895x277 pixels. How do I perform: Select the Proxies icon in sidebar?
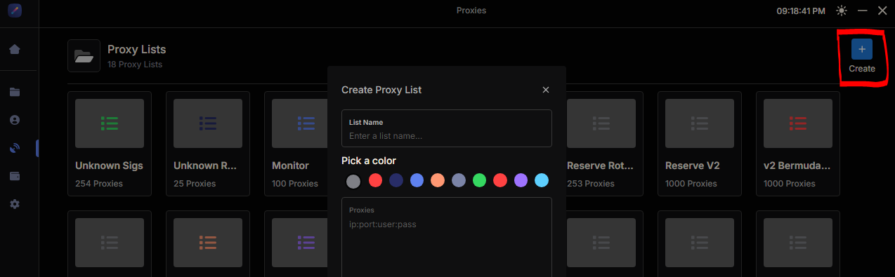[x=14, y=148]
